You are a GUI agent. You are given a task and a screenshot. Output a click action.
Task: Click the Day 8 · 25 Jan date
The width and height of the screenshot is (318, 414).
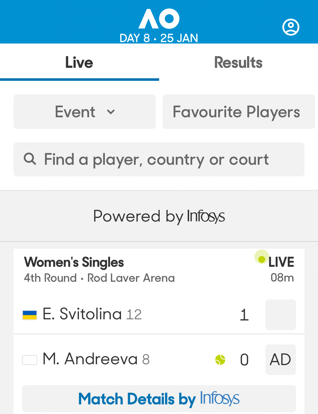coord(159,38)
